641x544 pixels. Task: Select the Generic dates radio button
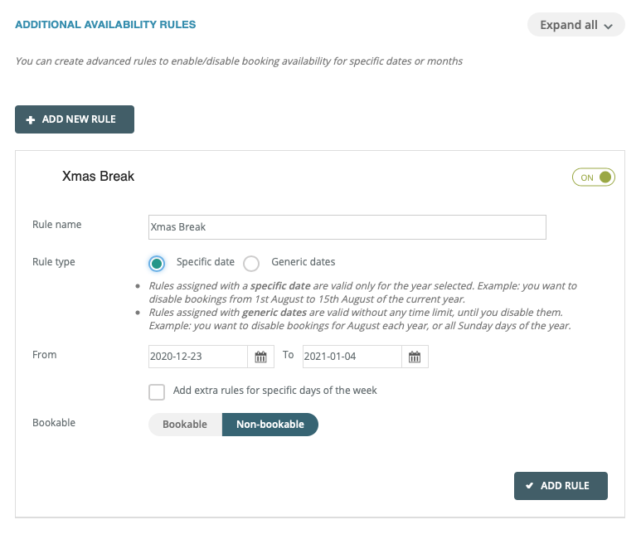pyautogui.click(x=252, y=263)
